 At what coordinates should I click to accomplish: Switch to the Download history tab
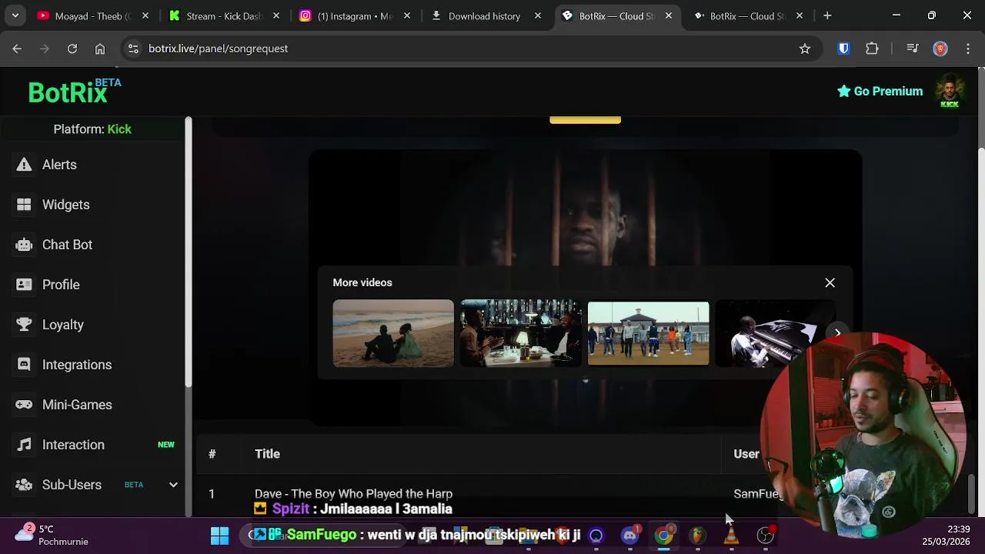[x=485, y=15]
